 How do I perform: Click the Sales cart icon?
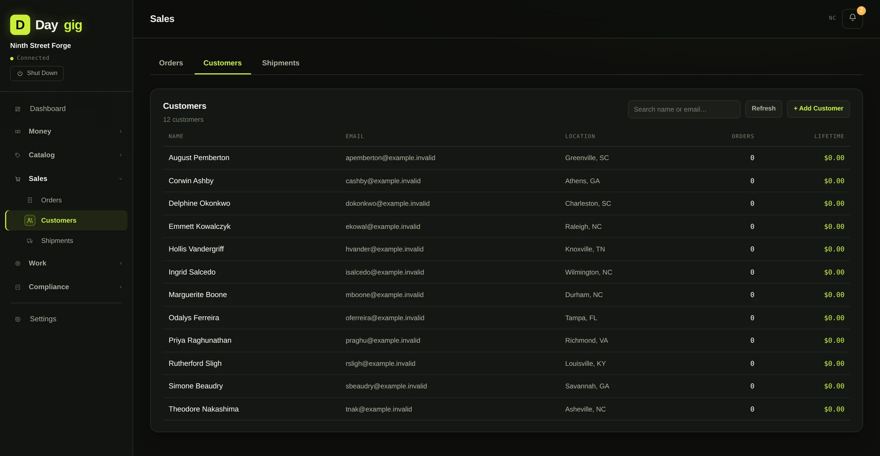(x=18, y=179)
